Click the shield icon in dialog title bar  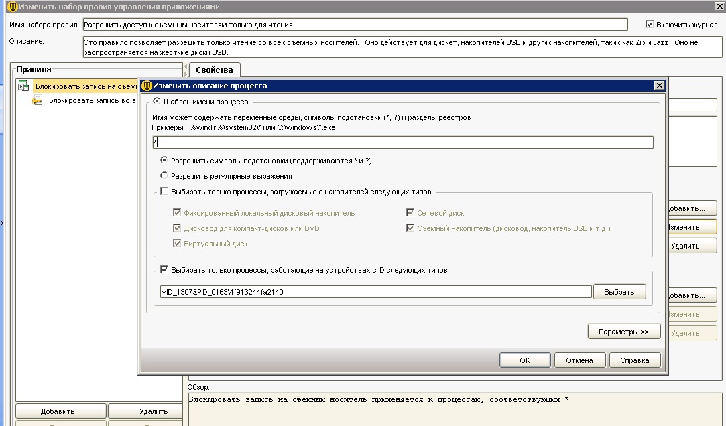coord(147,86)
